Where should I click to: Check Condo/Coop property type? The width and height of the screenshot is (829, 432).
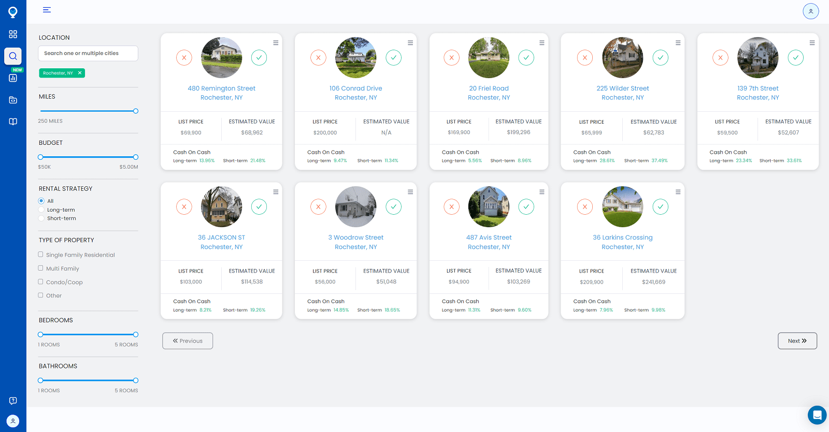40,281
